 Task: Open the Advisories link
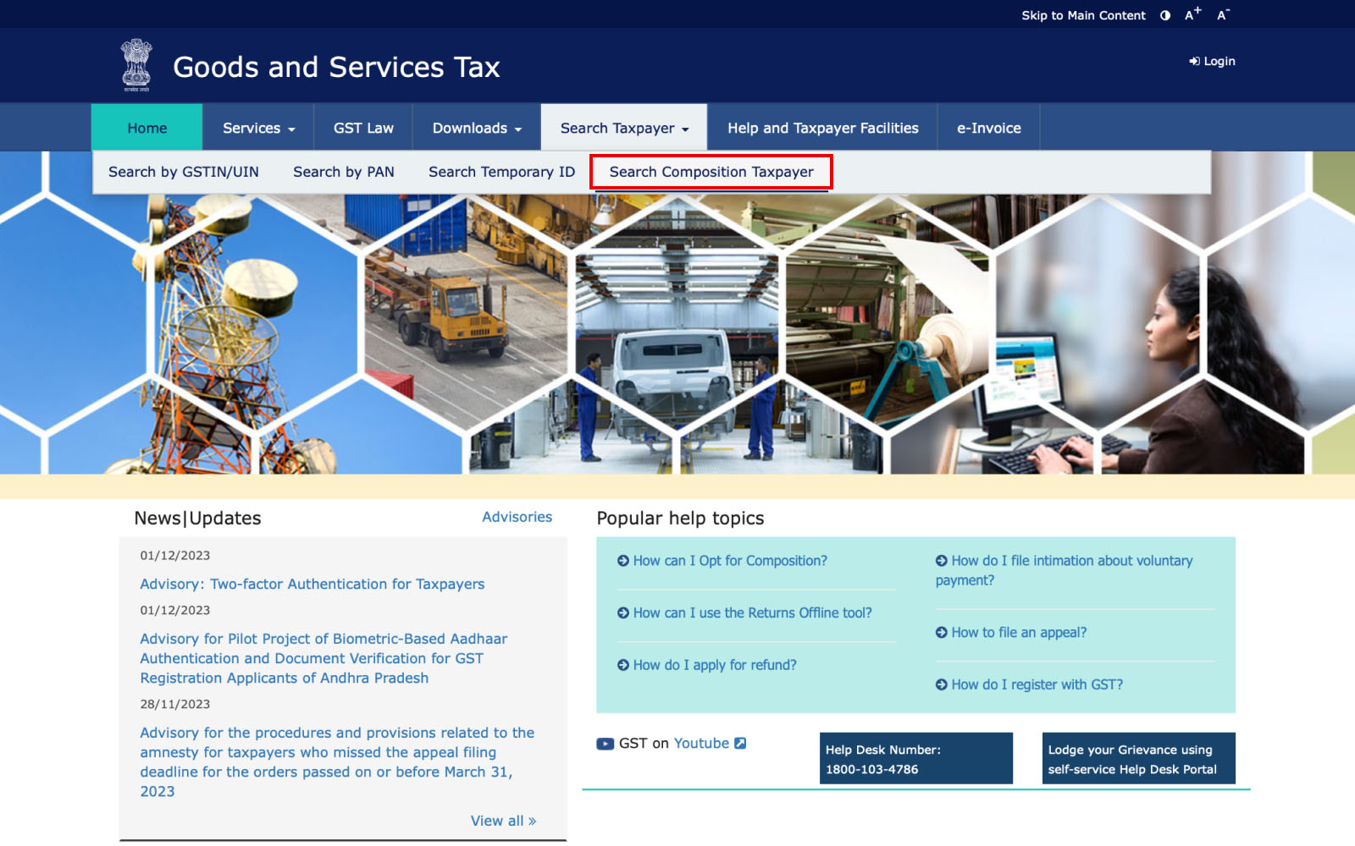(x=517, y=517)
